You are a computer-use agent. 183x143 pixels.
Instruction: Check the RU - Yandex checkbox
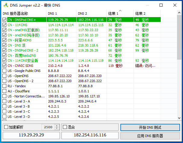[x=4, y=86]
